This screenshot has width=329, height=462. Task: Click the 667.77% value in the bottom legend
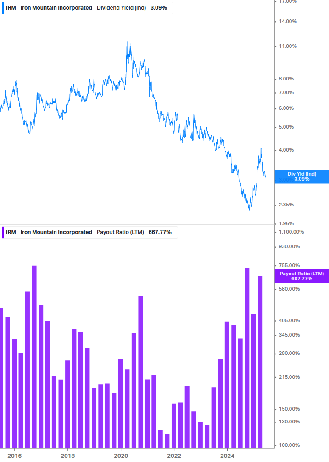pos(160,232)
